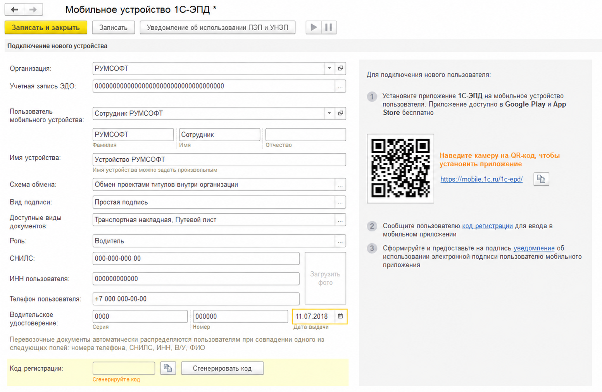Click the QR code image
Viewport: 602px width, 392px height.
(400, 168)
